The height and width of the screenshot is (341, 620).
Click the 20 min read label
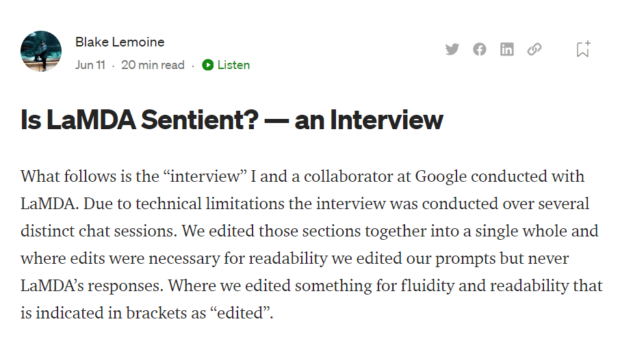pyautogui.click(x=153, y=65)
